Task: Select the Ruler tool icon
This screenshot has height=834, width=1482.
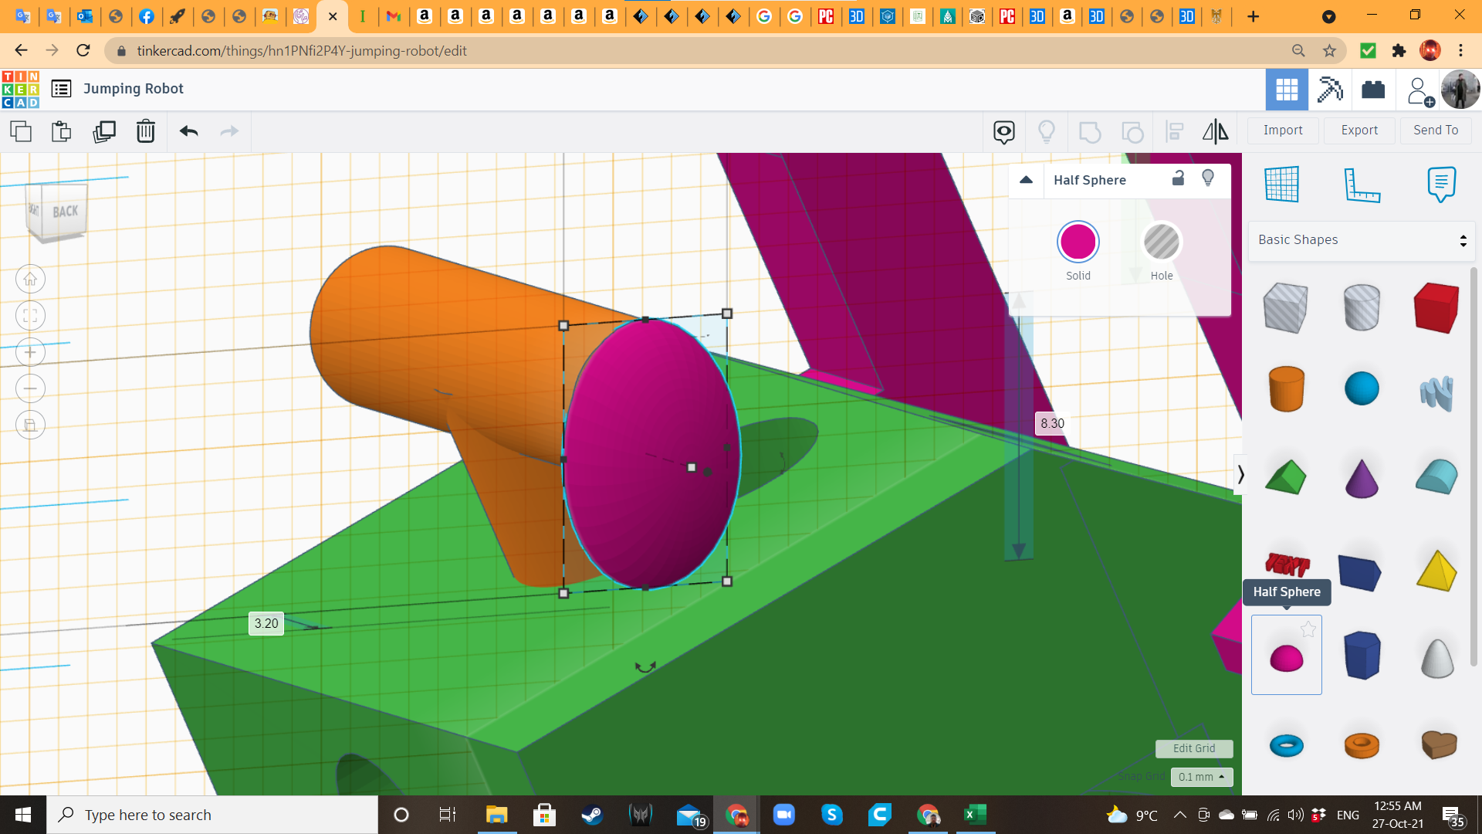Action: pos(1362,185)
